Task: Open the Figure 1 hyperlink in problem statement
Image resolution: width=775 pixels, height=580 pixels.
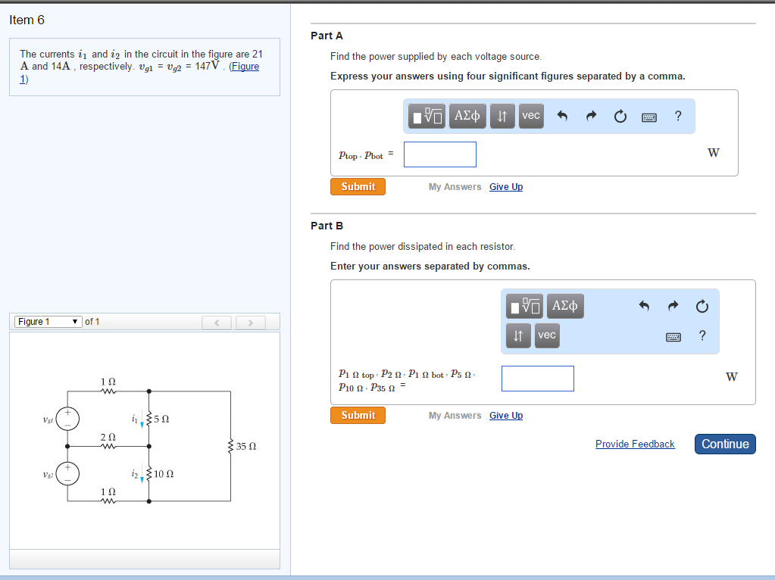Action: (245, 66)
